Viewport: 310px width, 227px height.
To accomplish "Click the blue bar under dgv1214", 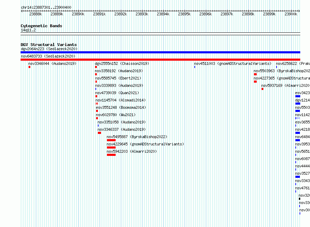I will point(298,104).
